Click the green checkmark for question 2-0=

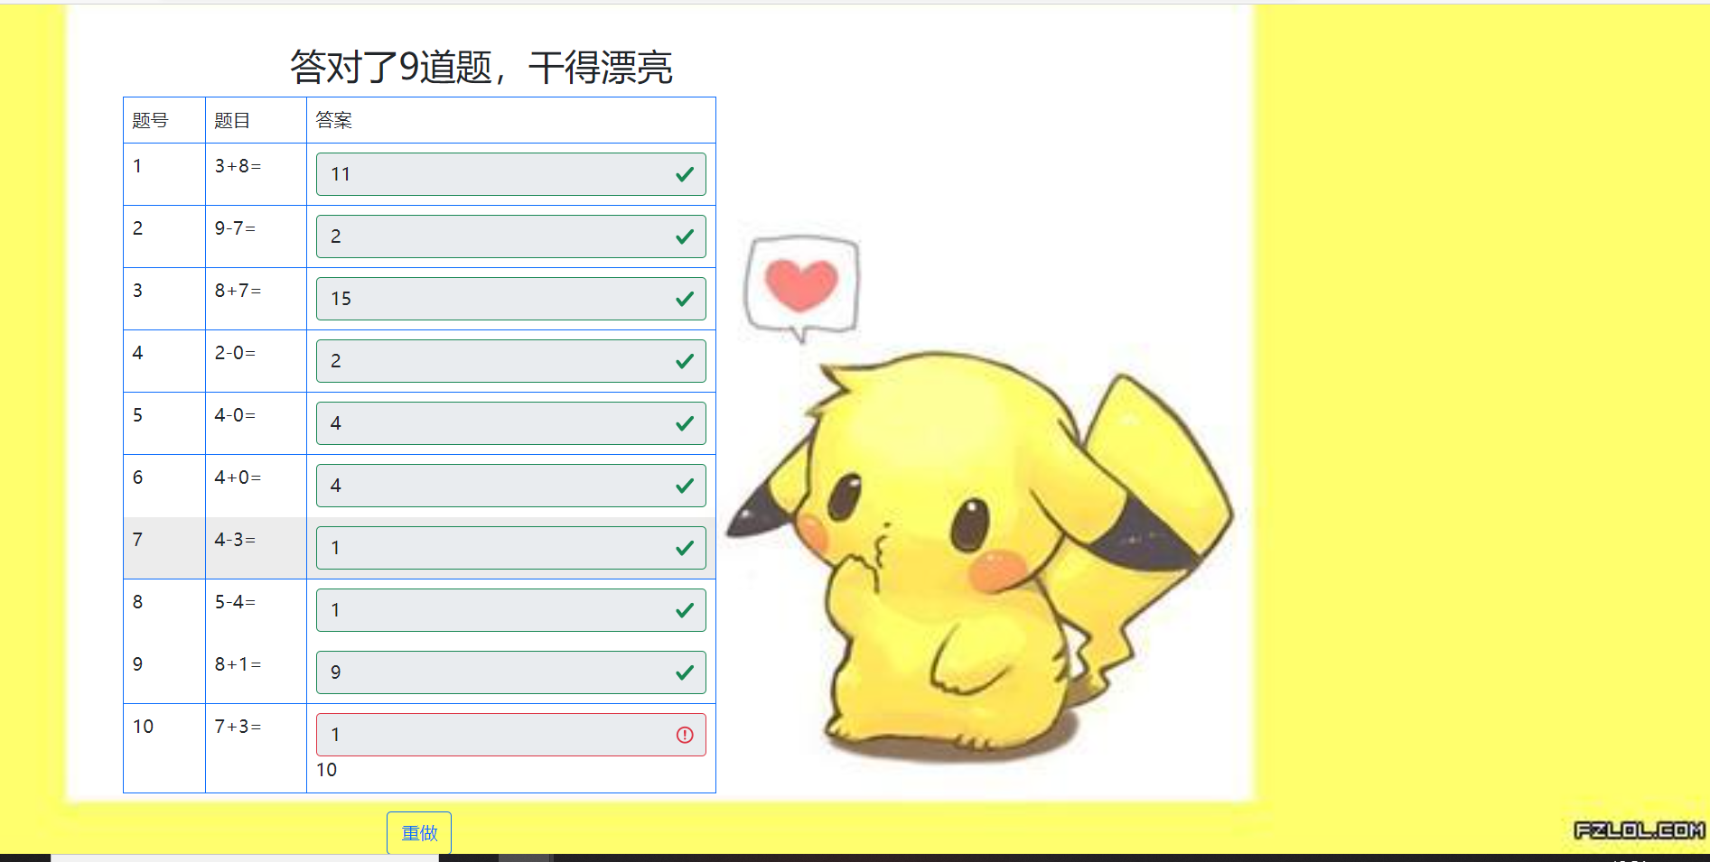coord(685,361)
